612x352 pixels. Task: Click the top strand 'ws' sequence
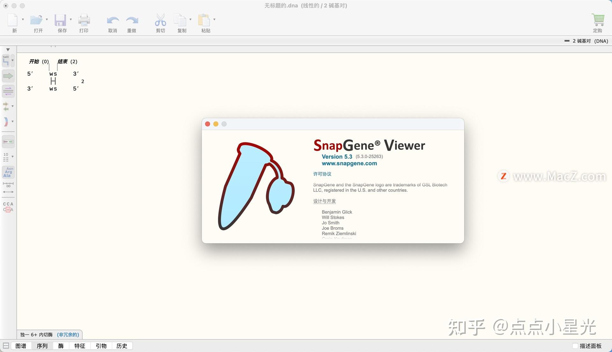point(53,74)
